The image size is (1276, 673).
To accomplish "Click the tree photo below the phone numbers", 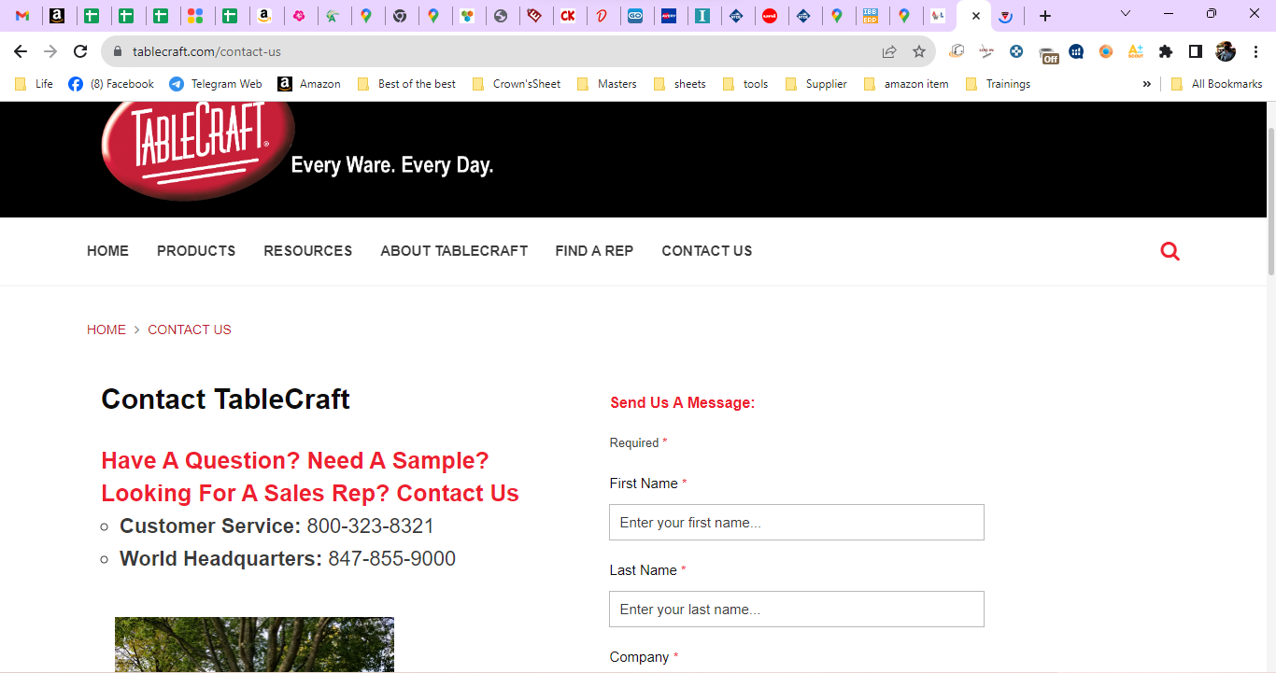I will pos(254,645).
